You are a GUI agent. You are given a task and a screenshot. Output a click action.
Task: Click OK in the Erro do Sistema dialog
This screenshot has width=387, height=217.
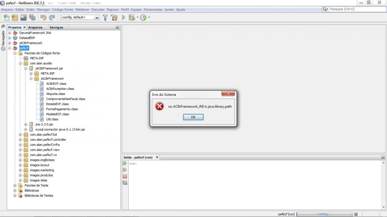(x=193, y=117)
